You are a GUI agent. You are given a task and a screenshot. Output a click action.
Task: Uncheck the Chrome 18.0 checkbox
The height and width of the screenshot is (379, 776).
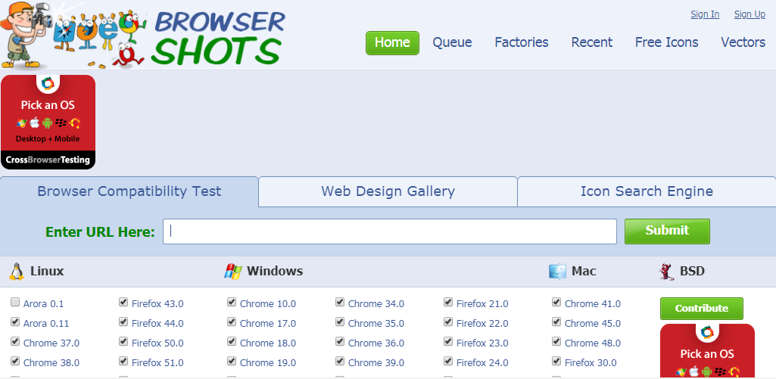click(232, 341)
